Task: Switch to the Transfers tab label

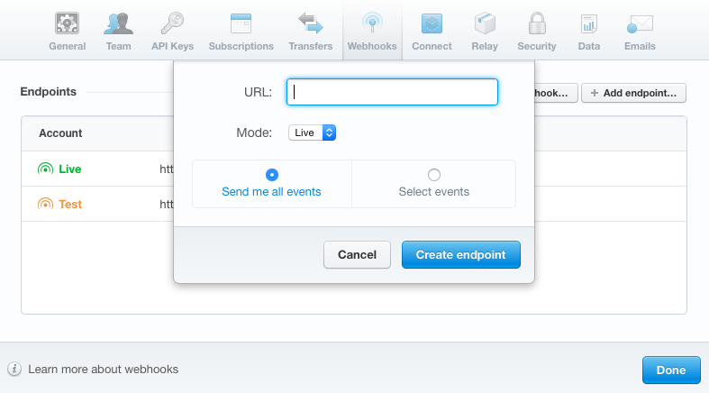Action: [311, 46]
